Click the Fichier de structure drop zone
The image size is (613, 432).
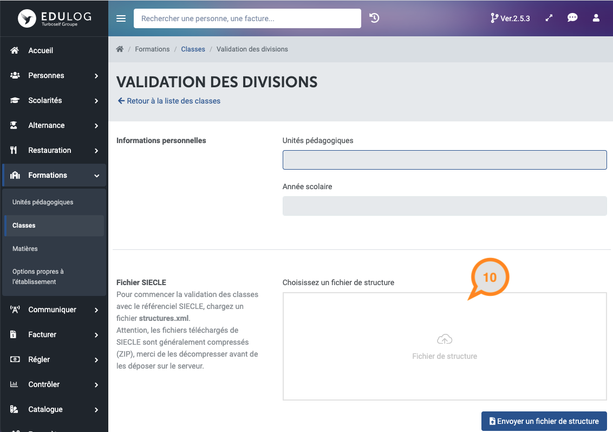coord(445,346)
